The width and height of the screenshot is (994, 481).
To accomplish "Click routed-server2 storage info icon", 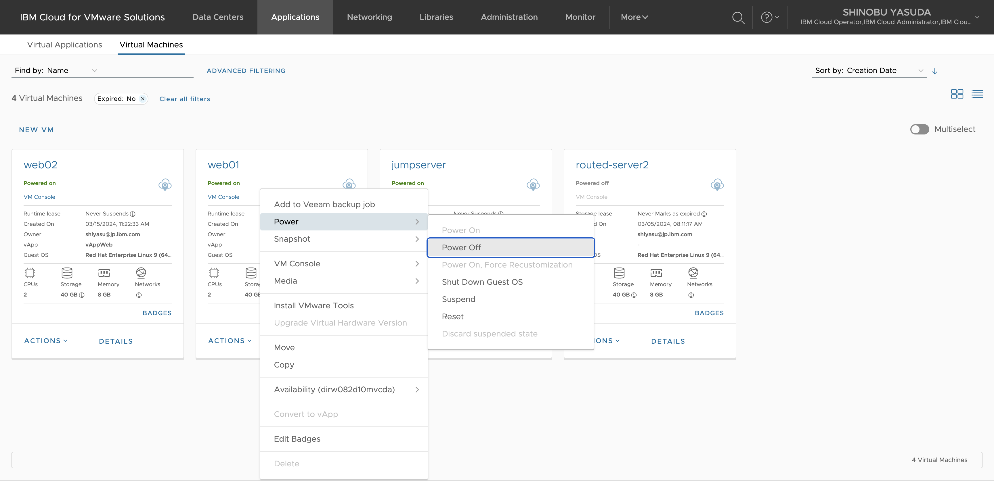I will point(634,295).
